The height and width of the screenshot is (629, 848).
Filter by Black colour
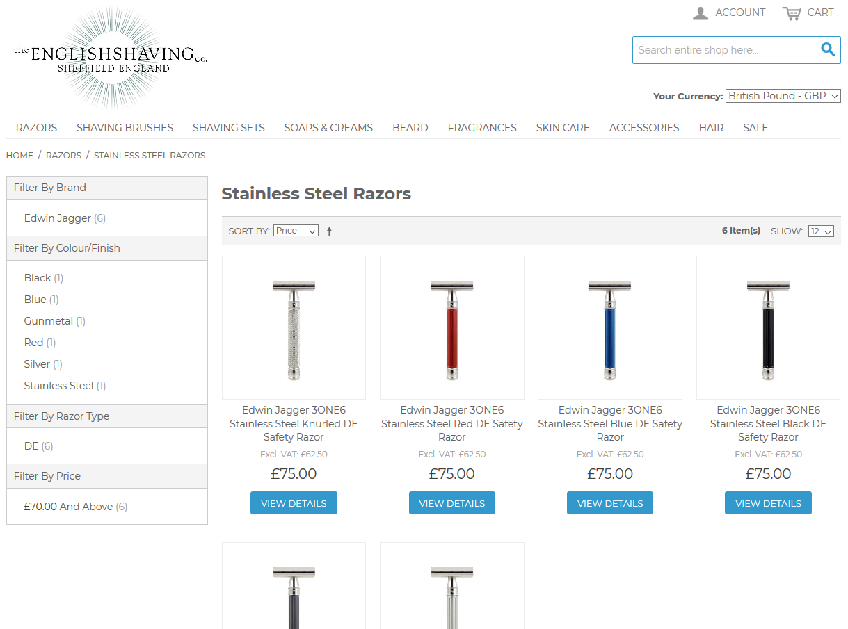44,278
